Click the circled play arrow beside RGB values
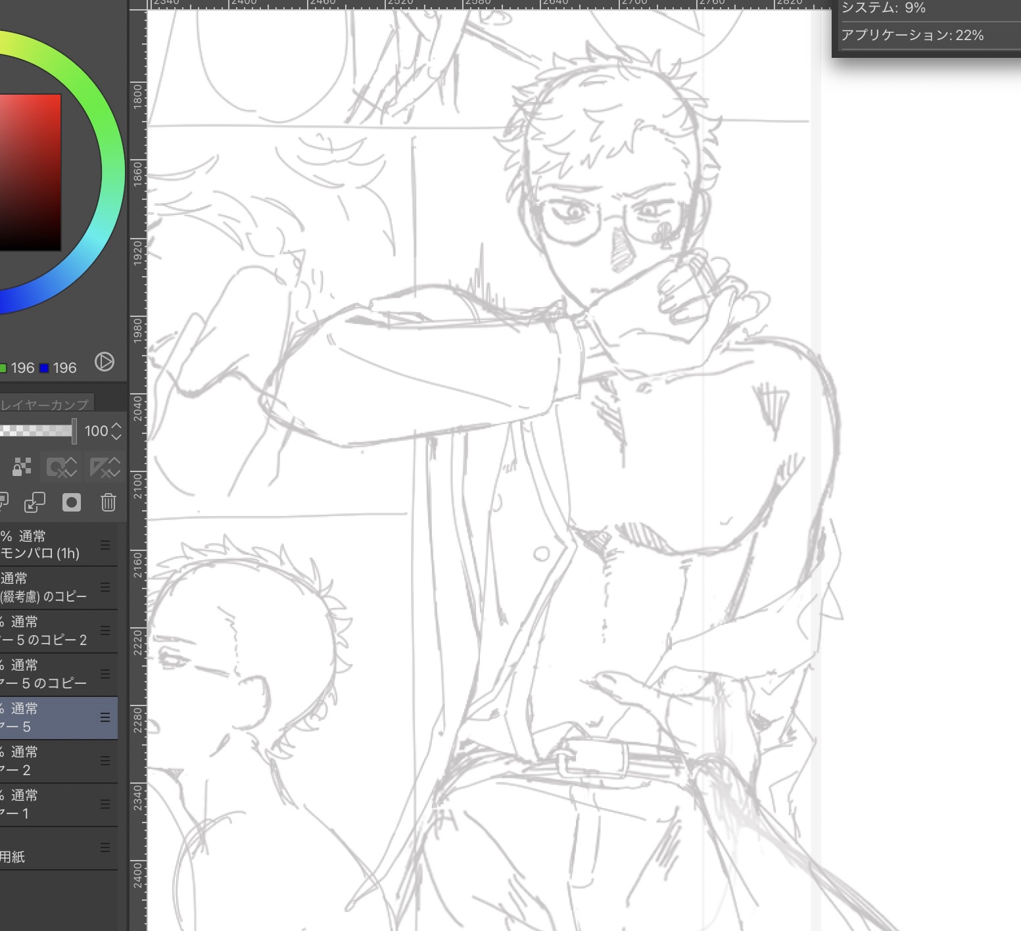Image resolution: width=1021 pixels, height=931 pixels. coord(104,362)
